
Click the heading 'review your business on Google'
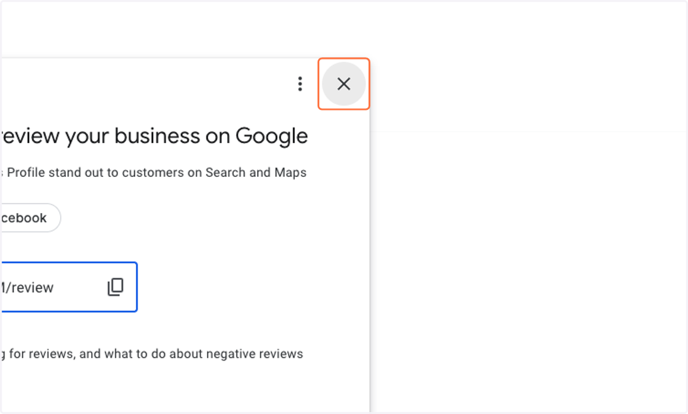pyautogui.click(x=155, y=136)
